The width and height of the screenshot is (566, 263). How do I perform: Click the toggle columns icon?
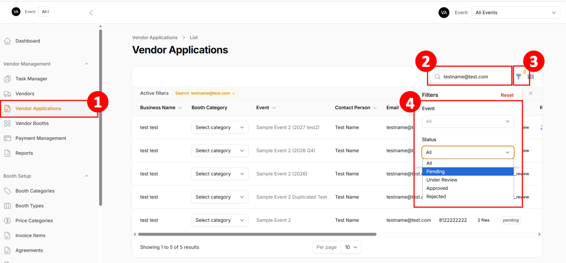(x=531, y=76)
